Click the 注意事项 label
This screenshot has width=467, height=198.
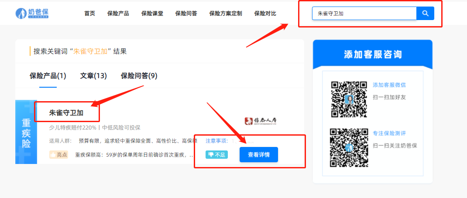click(x=217, y=140)
